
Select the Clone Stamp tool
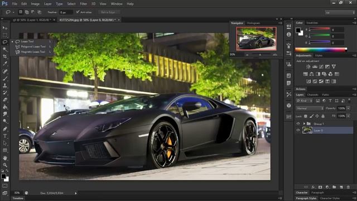pyautogui.click(x=5, y=85)
